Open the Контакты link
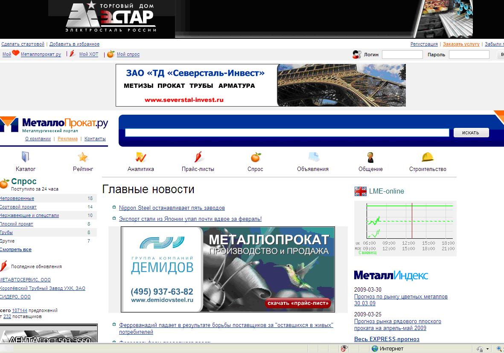504x353 pixels. [x=95, y=139]
